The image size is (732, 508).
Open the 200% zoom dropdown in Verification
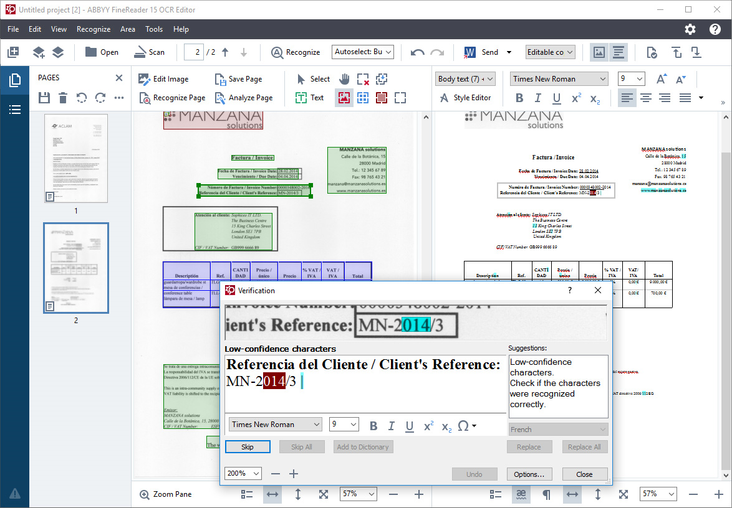tap(243, 474)
